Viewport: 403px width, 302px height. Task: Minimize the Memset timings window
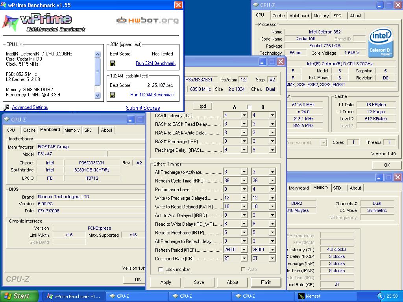tap(262, 62)
